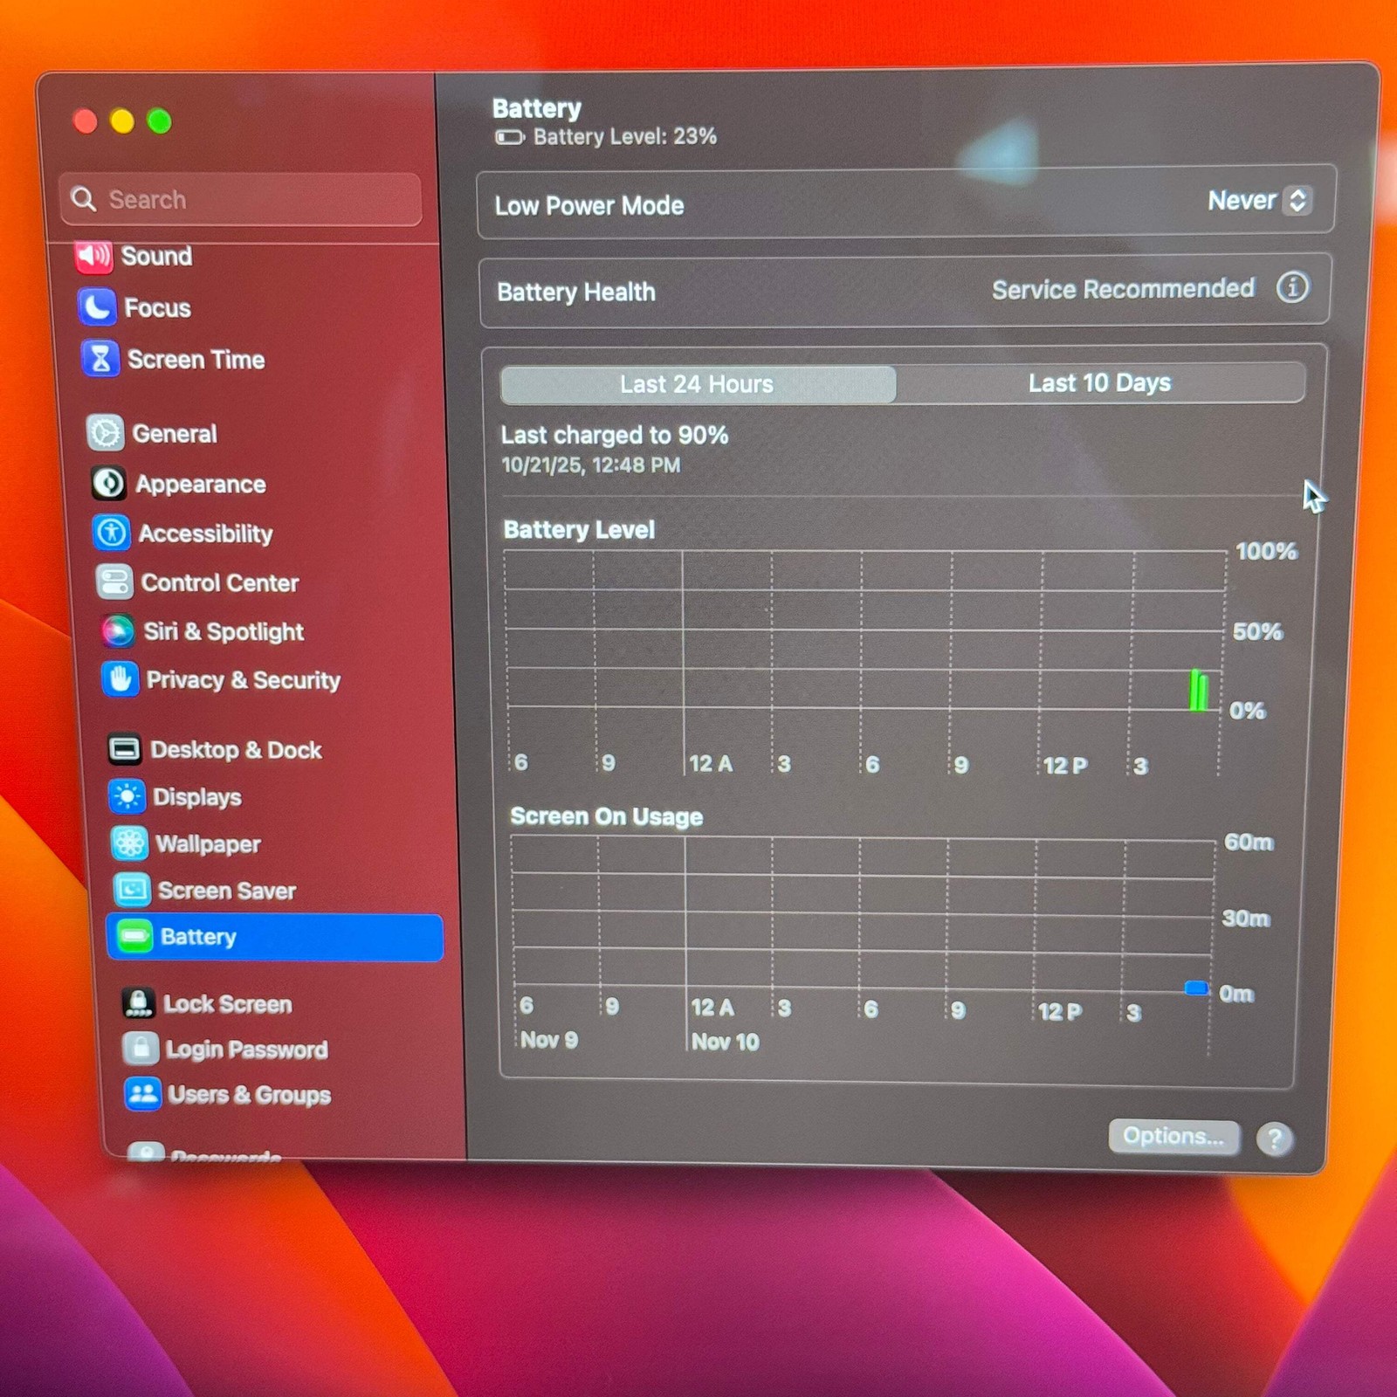This screenshot has width=1397, height=1397.
Task: Select Displays in the sidebar
Action: pyautogui.click(x=197, y=797)
